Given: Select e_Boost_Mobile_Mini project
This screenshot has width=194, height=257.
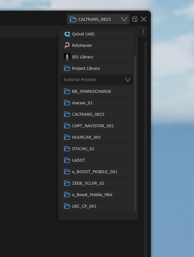Looking at the screenshot, I should coord(97,195).
